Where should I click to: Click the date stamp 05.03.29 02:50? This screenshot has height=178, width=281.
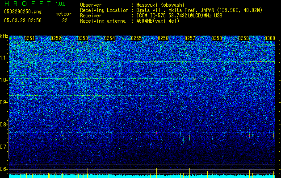coord(23,20)
